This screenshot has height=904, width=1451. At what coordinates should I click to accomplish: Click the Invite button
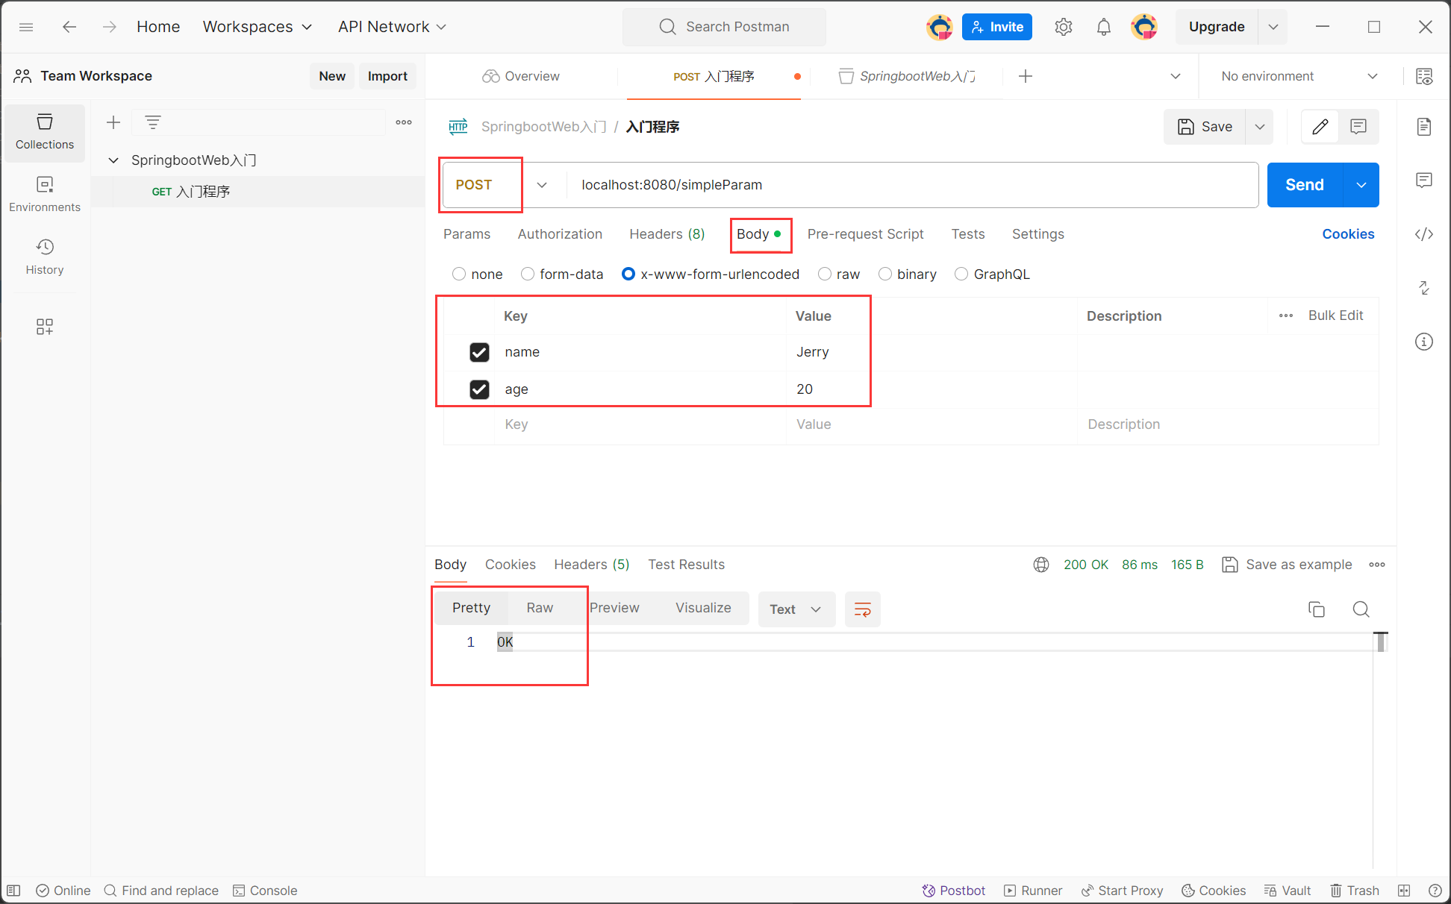click(x=997, y=27)
